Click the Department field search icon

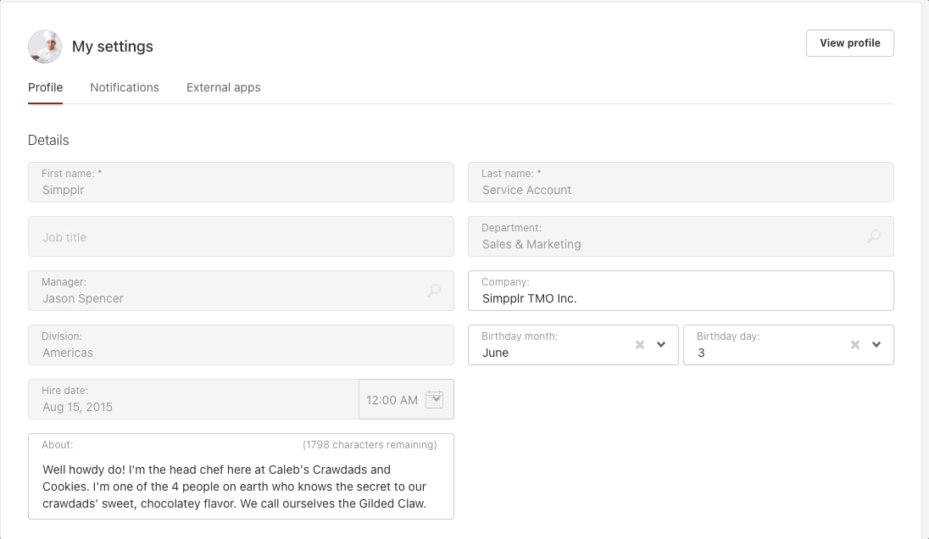pos(874,236)
